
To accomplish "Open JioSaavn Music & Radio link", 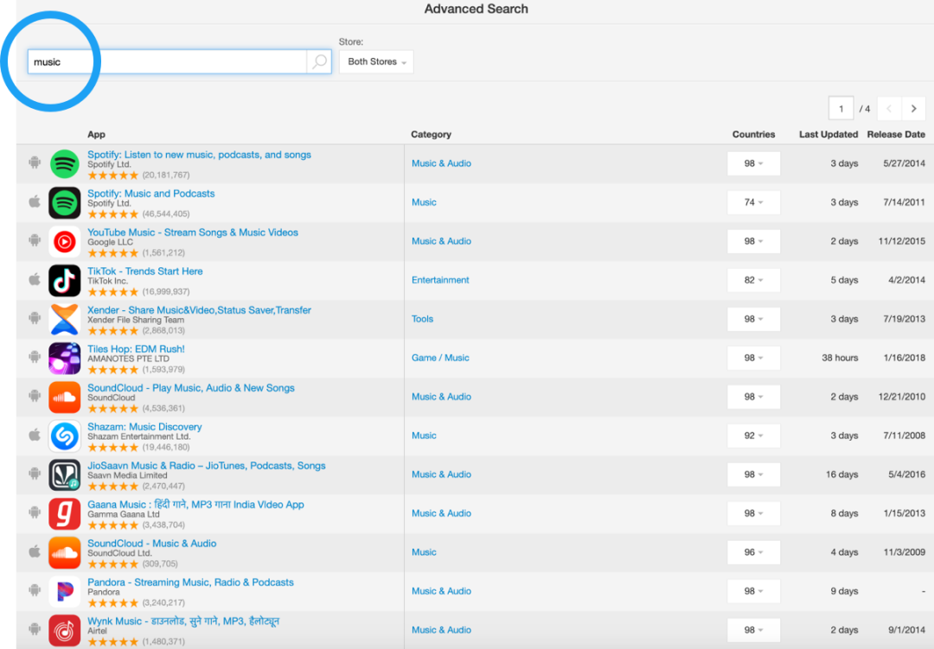I will 207,466.
